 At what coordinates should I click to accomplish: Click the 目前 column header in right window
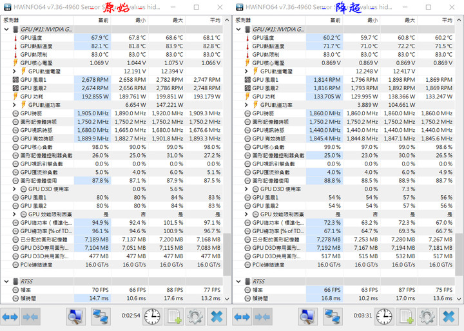[324, 20]
